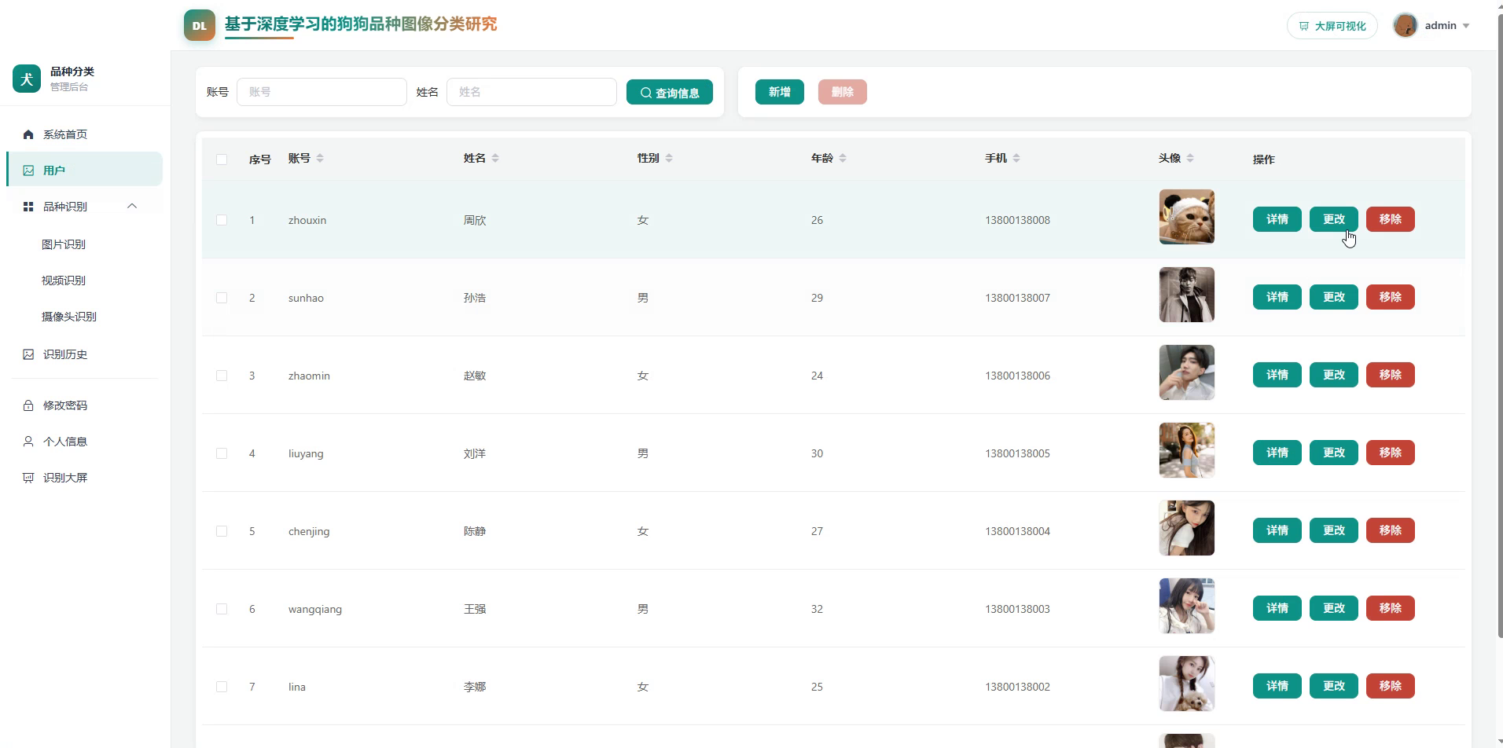This screenshot has width=1503, height=748.
Task: Click 更改 for the zhouxin row
Action: click(x=1334, y=219)
